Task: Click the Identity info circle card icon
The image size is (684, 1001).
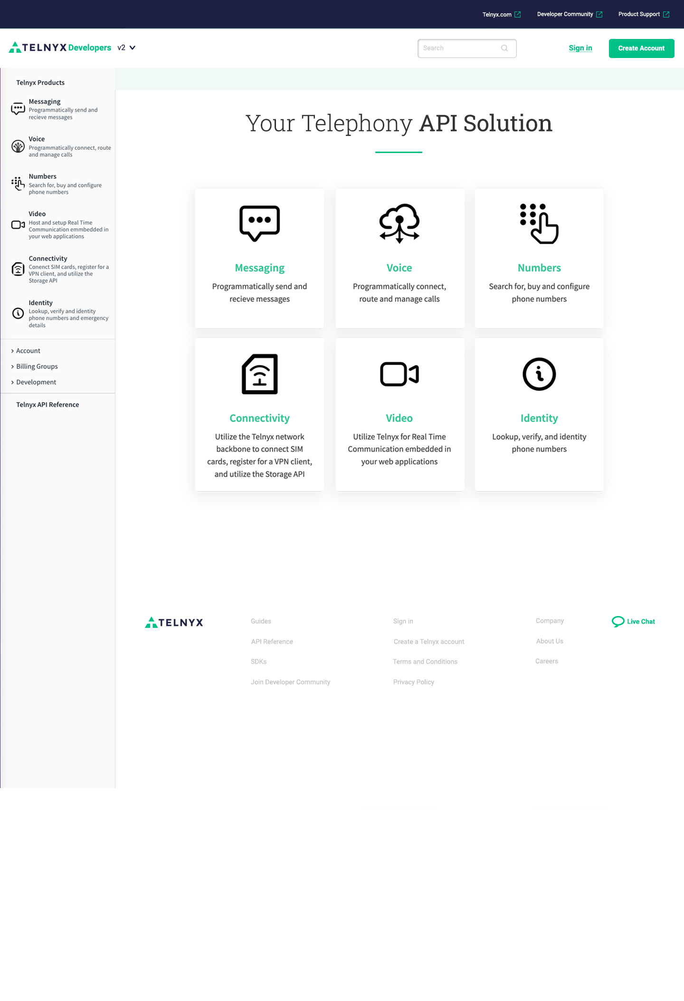Action: point(539,374)
